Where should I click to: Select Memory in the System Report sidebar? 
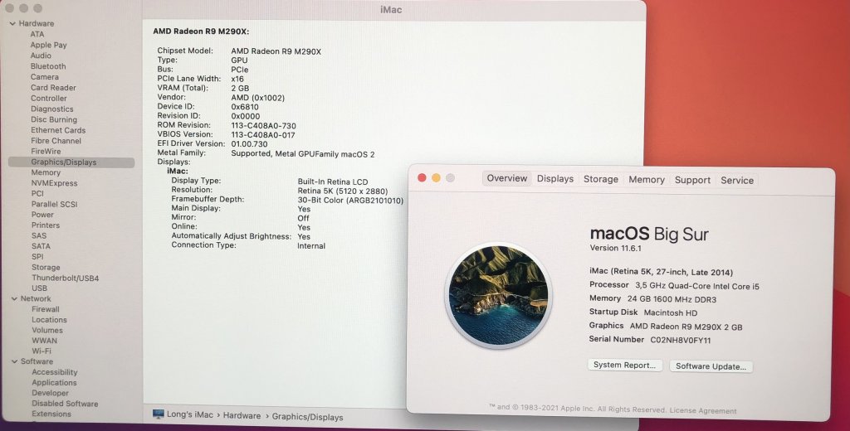(x=46, y=172)
